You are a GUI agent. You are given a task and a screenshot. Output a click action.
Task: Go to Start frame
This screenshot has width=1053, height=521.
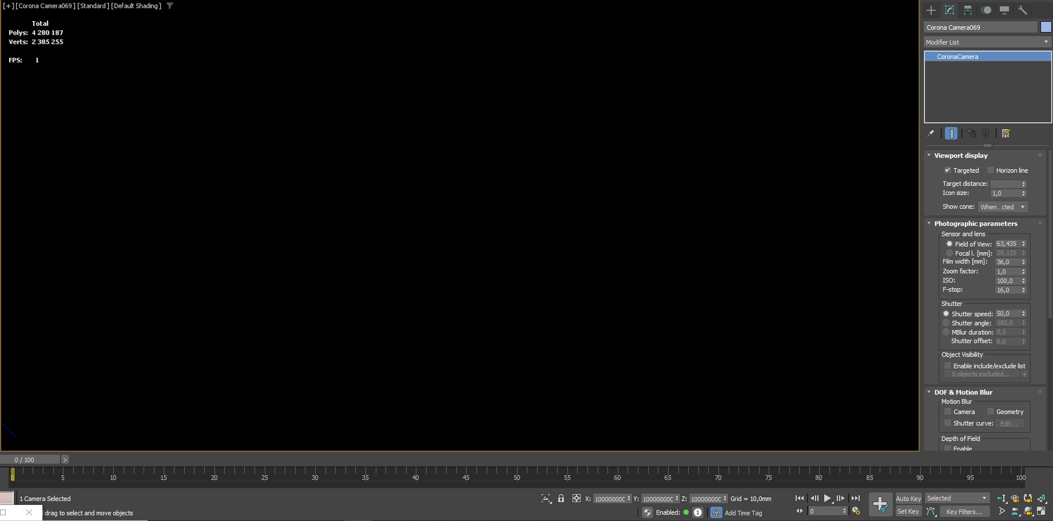800,498
